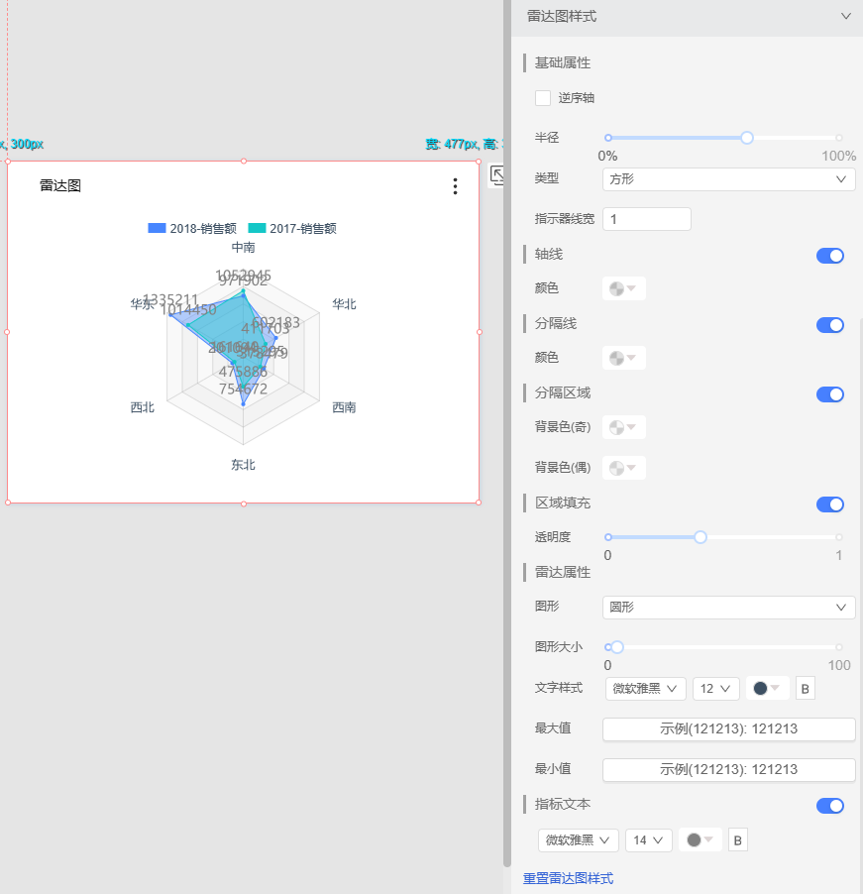Open the 类型 dropdown showing 方形
863x894 pixels.
click(x=728, y=179)
